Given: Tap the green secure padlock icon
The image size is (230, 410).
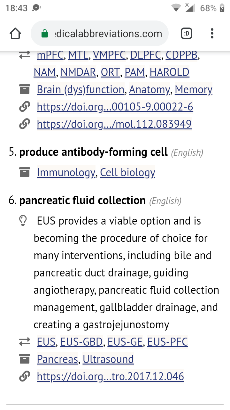Looking at the screenshot, I should click(x=45, y=34).
